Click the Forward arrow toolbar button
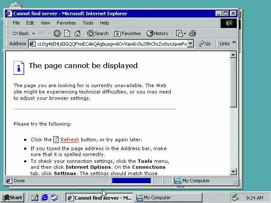The image size is (271, 203). [x=41, y=33]
